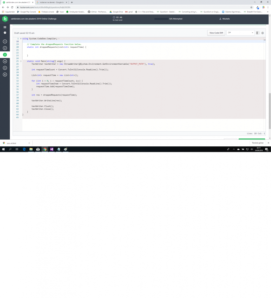The width and height of the screenshot is (271, 298).
Task: Open Visual Studio from taskbar
Action: coord(52,149)
